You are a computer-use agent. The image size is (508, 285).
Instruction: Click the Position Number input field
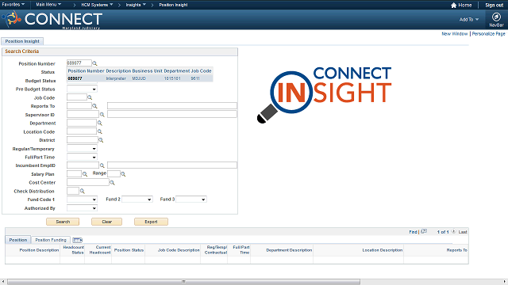tap(79, 63)
